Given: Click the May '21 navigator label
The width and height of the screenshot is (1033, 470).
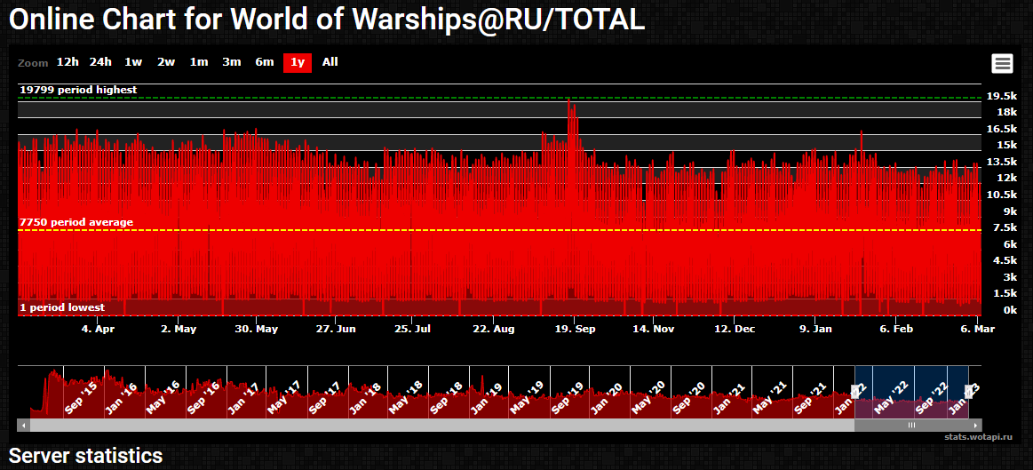Looking at the screenshot, I should click(769, 398).
